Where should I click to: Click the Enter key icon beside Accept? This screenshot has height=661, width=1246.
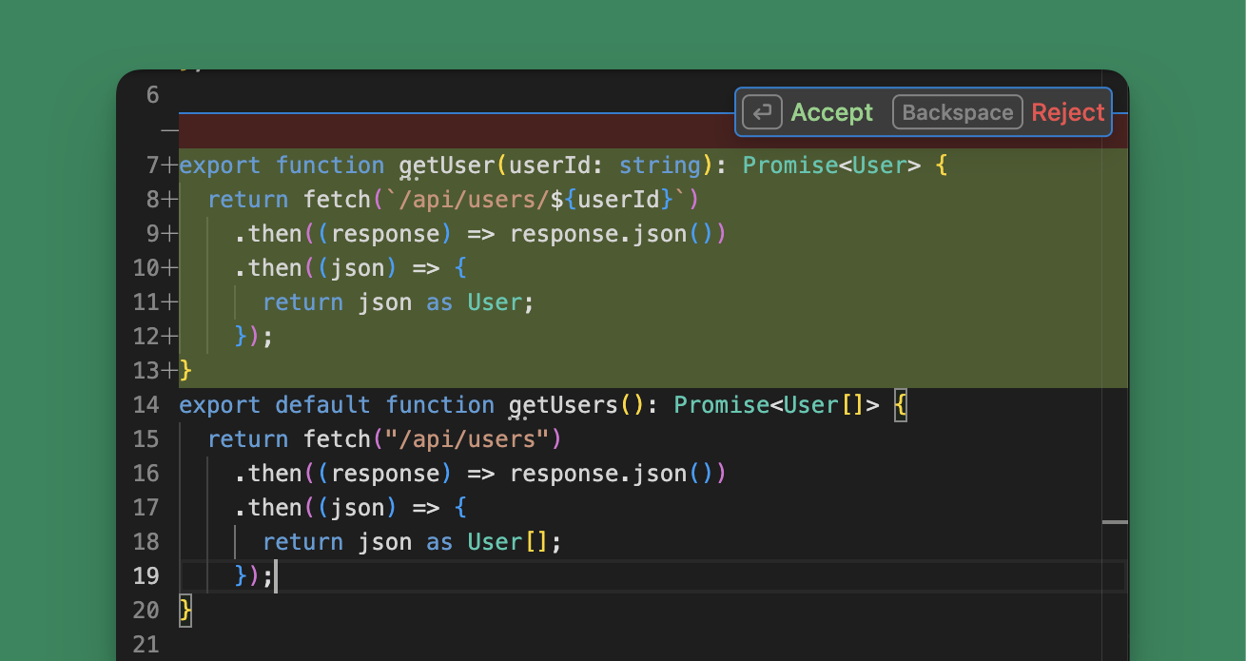[762, 112]
